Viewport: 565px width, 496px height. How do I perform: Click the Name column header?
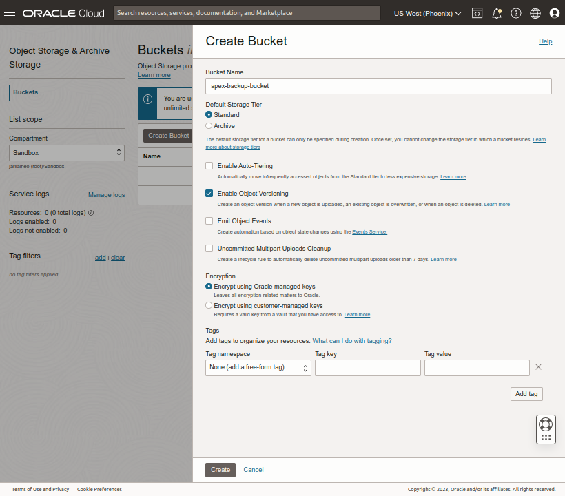[152, 156]
